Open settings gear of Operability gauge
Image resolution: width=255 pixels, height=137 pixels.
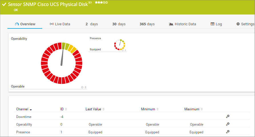point(82,87)
